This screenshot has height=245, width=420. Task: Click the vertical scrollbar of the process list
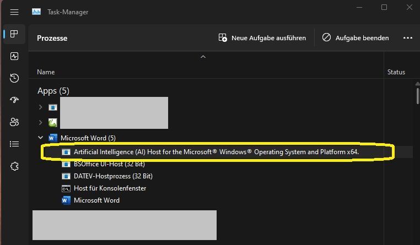[x=417, y=96]
